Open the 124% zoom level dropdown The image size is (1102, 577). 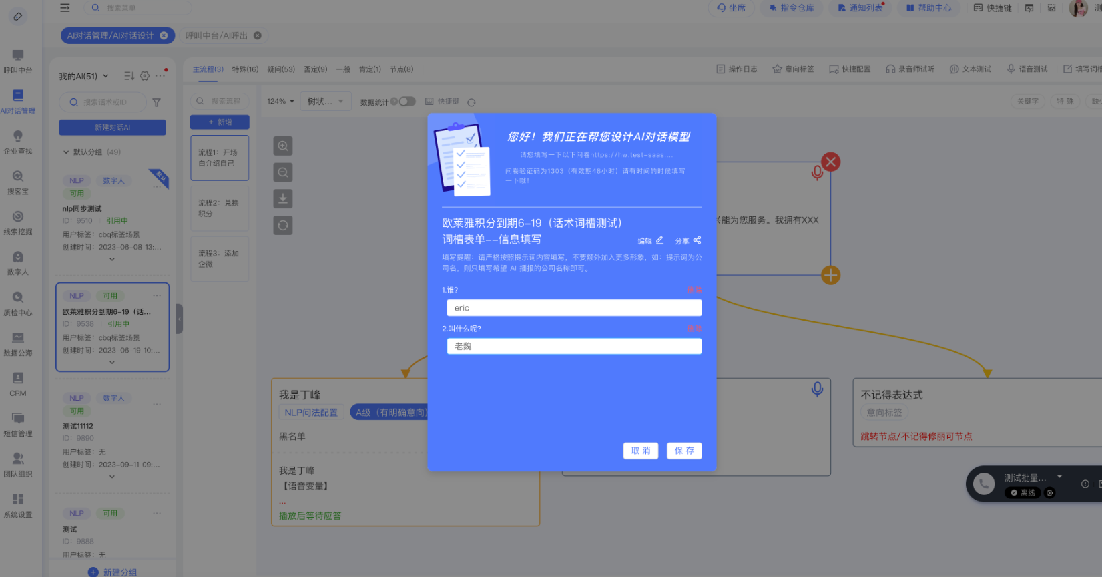pyautogui.click(x=280, y=102)
